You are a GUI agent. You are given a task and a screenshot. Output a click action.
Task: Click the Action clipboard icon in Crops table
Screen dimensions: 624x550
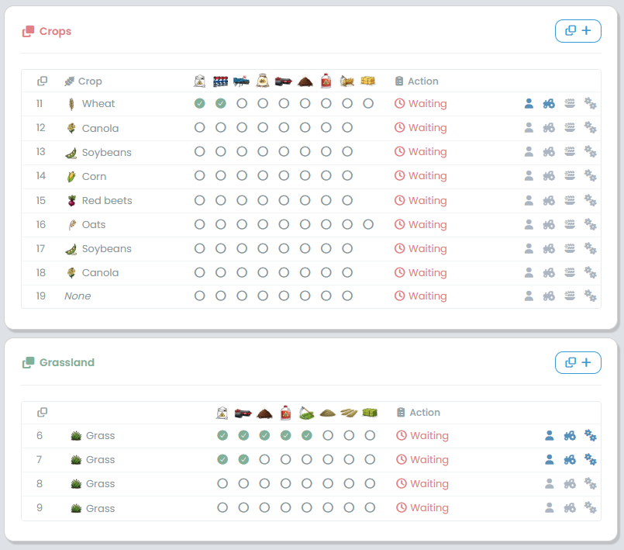[x=399, y=80]
